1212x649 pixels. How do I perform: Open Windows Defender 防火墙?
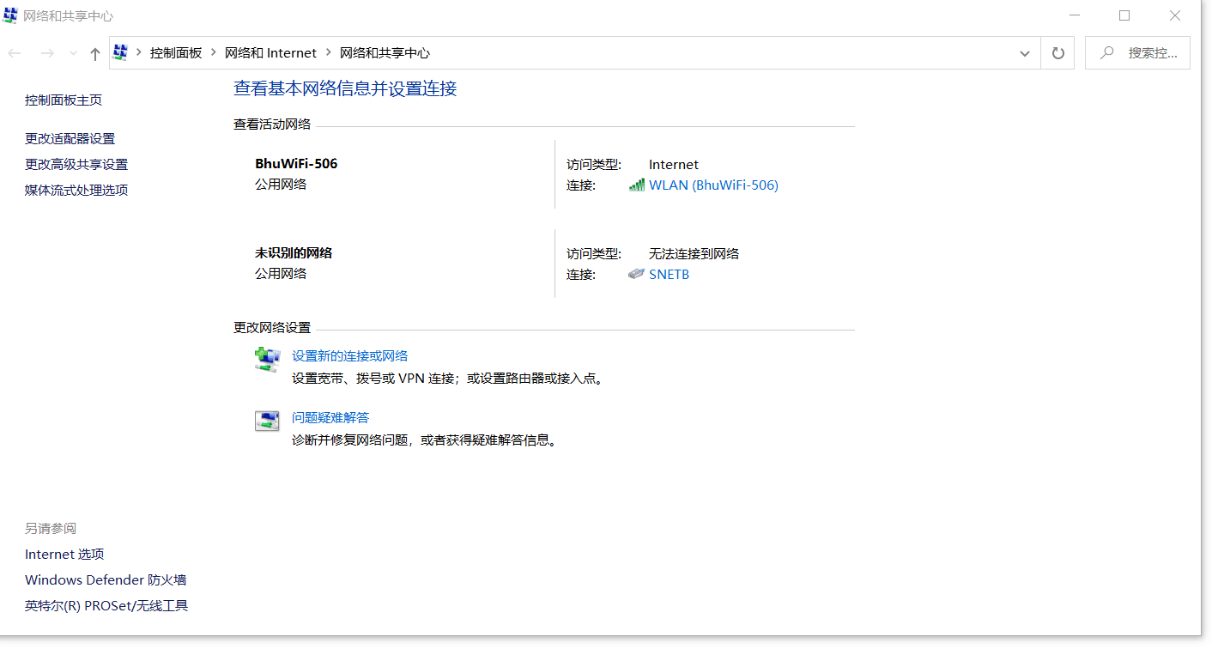pyautogui.click(x=106, y=579)
